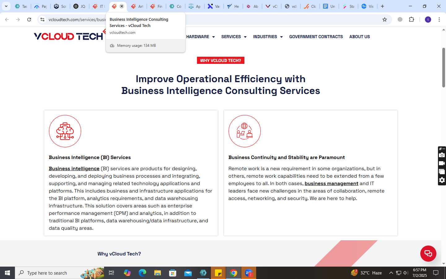Viewport: 446px width, 279px height.
Task: Click the camera screenshot icon in side widget
Action: point(442,155)
